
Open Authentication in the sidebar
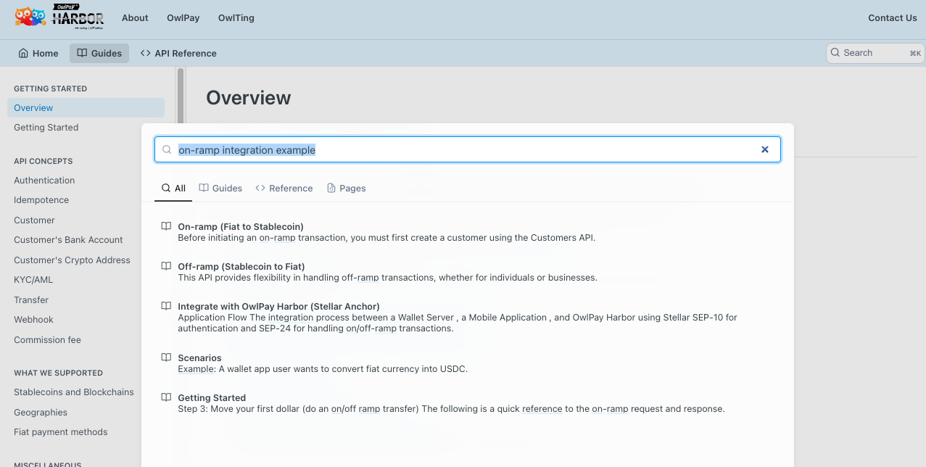(44, 180)
